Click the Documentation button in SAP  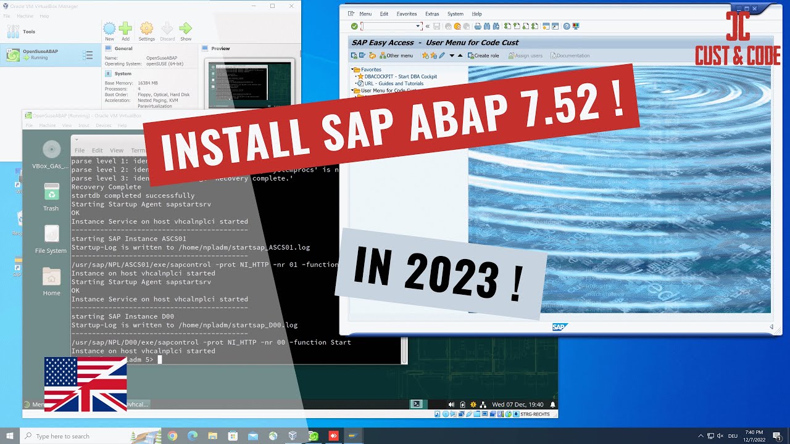570,55
